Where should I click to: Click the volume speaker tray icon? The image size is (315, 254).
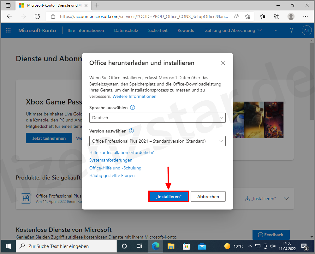[x=273, y=246]
